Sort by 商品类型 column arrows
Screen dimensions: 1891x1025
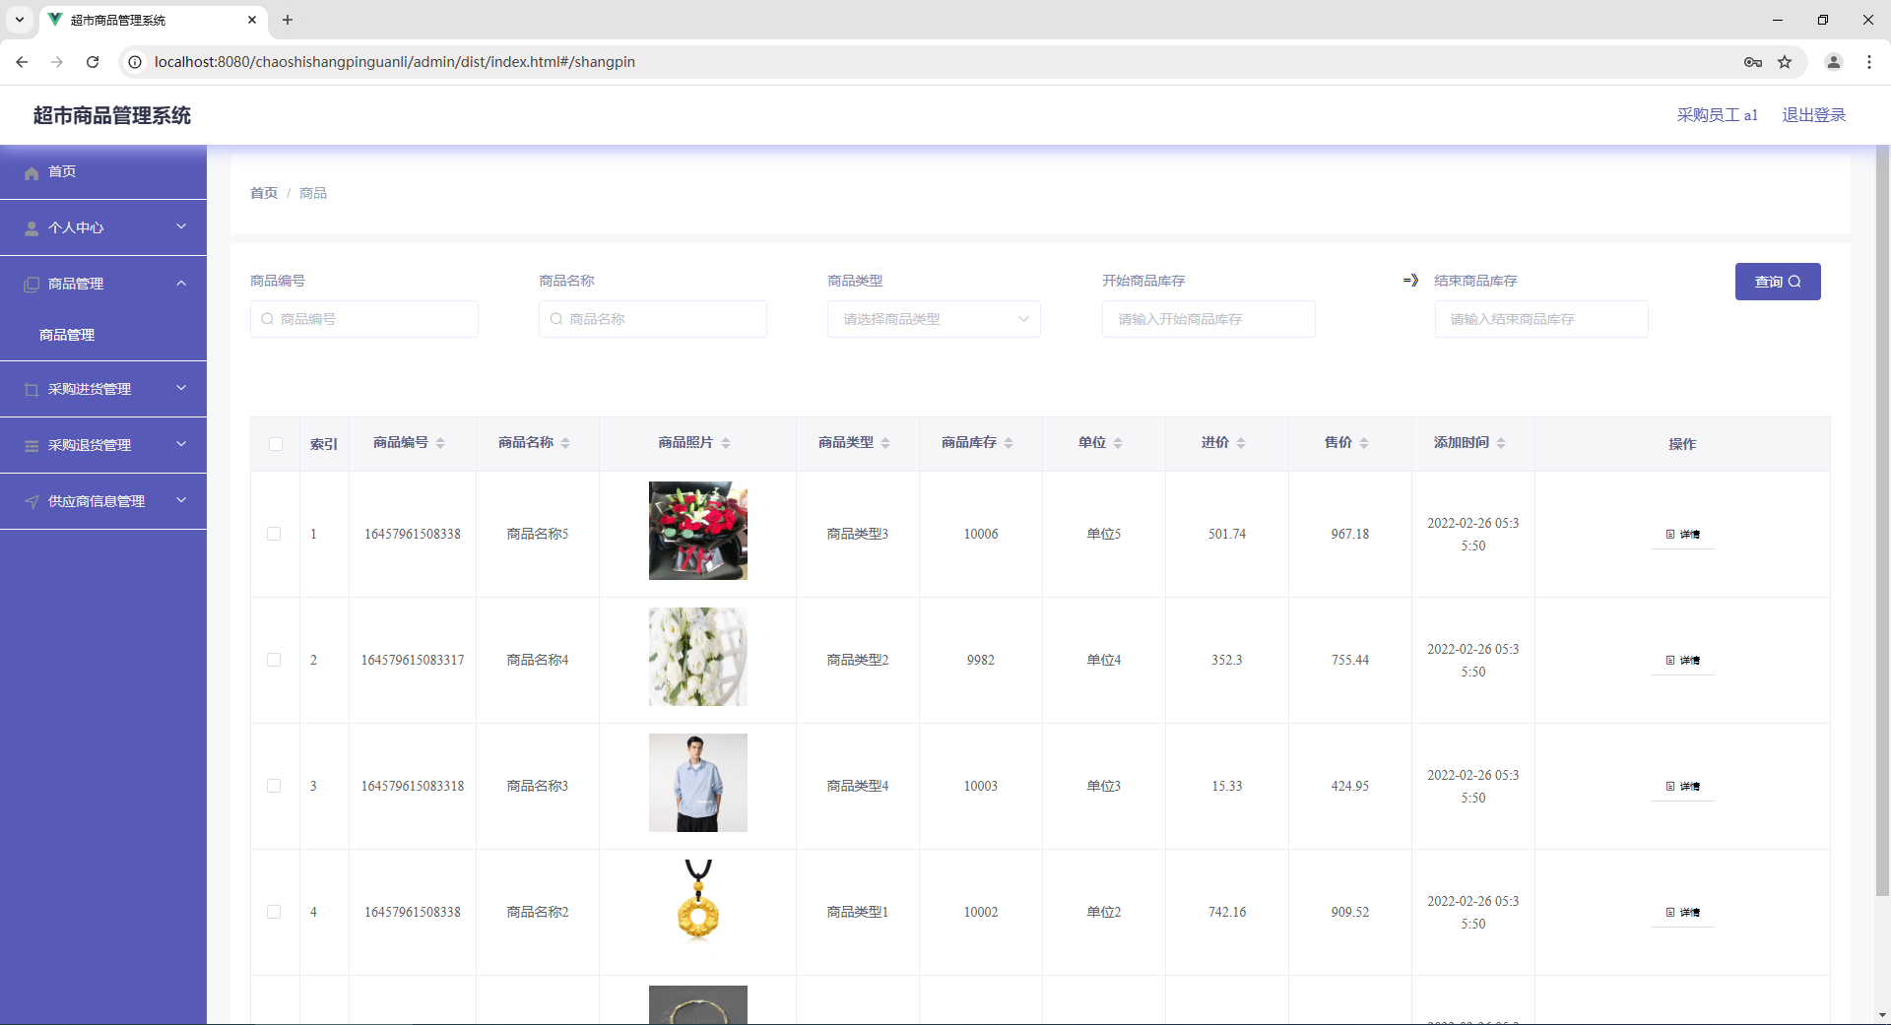885,443
